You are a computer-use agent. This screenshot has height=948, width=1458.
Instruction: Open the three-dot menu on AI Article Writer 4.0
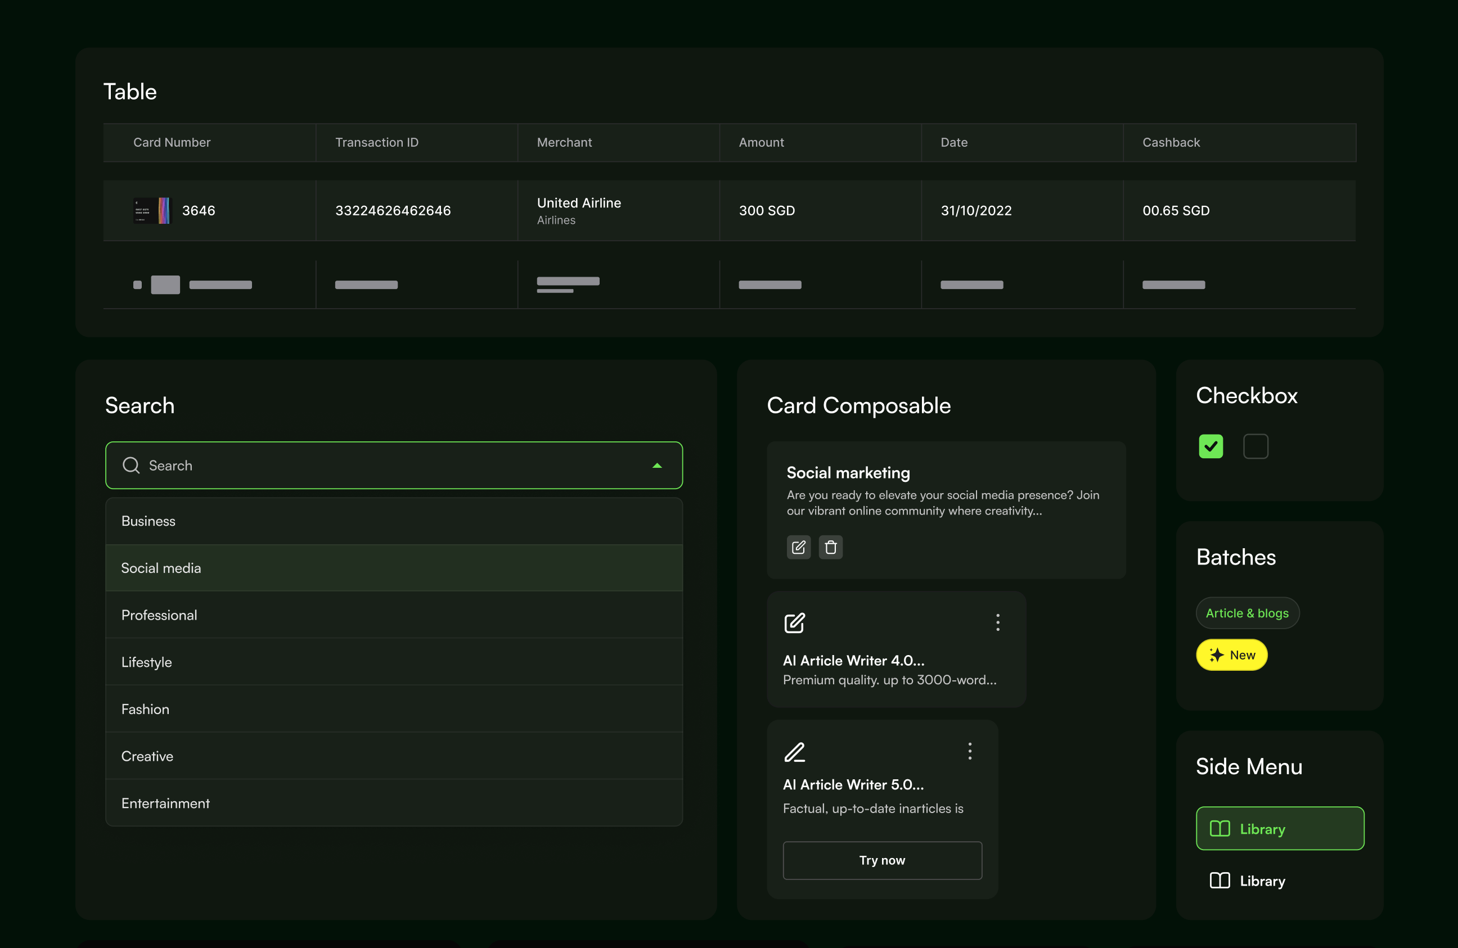pyautogui.click(x=997, y=622)
